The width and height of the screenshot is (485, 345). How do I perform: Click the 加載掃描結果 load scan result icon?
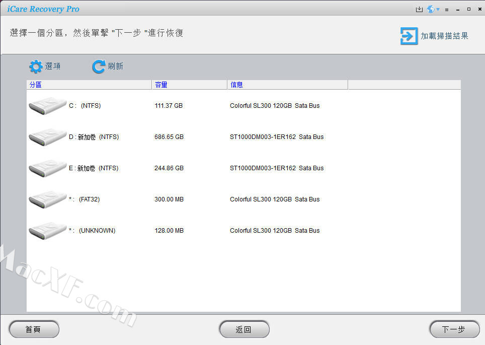click(x=409, y=36)
